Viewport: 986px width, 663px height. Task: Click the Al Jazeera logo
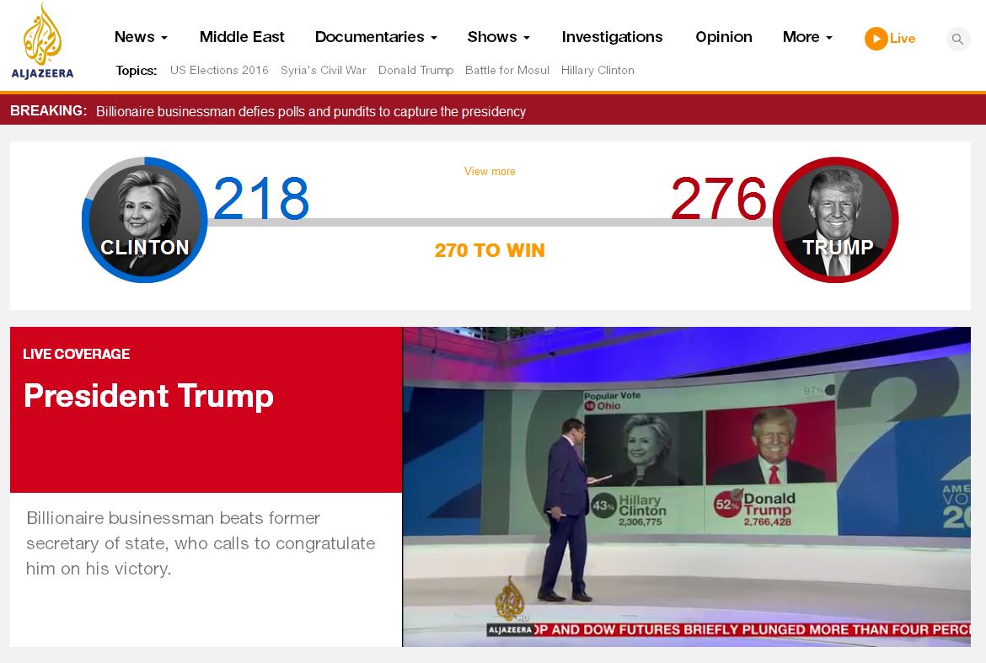click(x=42, y=41)
